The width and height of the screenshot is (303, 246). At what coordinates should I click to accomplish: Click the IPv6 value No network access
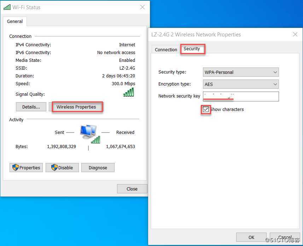point(116,53)
